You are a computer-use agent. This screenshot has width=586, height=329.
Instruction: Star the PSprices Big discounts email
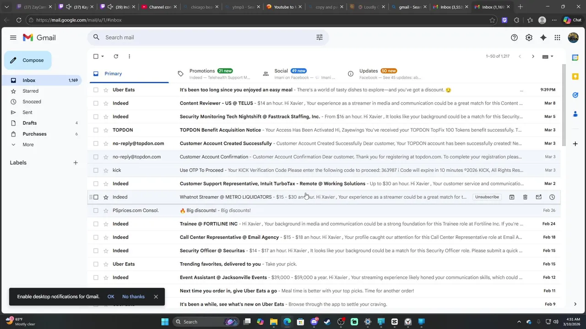click(106, 211)
